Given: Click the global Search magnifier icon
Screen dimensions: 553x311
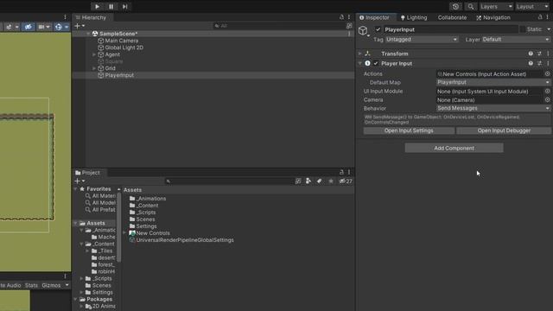Looking at the screenshot, I should pyautogui.click(x=470, y=7).
